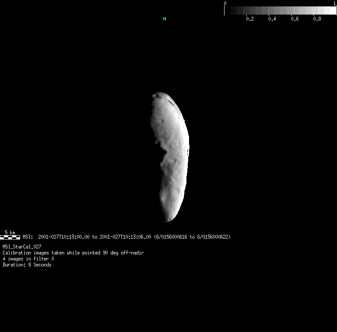
Task: Click the cross-shaped marker on the asteroid
Action: [172, 147]
